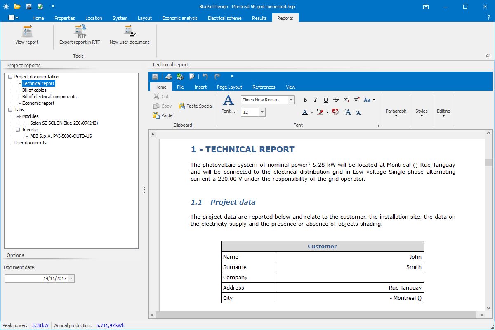The image size is (495, 330).
Task: Toggle Italic formatting
Action: tap(316, 100)
